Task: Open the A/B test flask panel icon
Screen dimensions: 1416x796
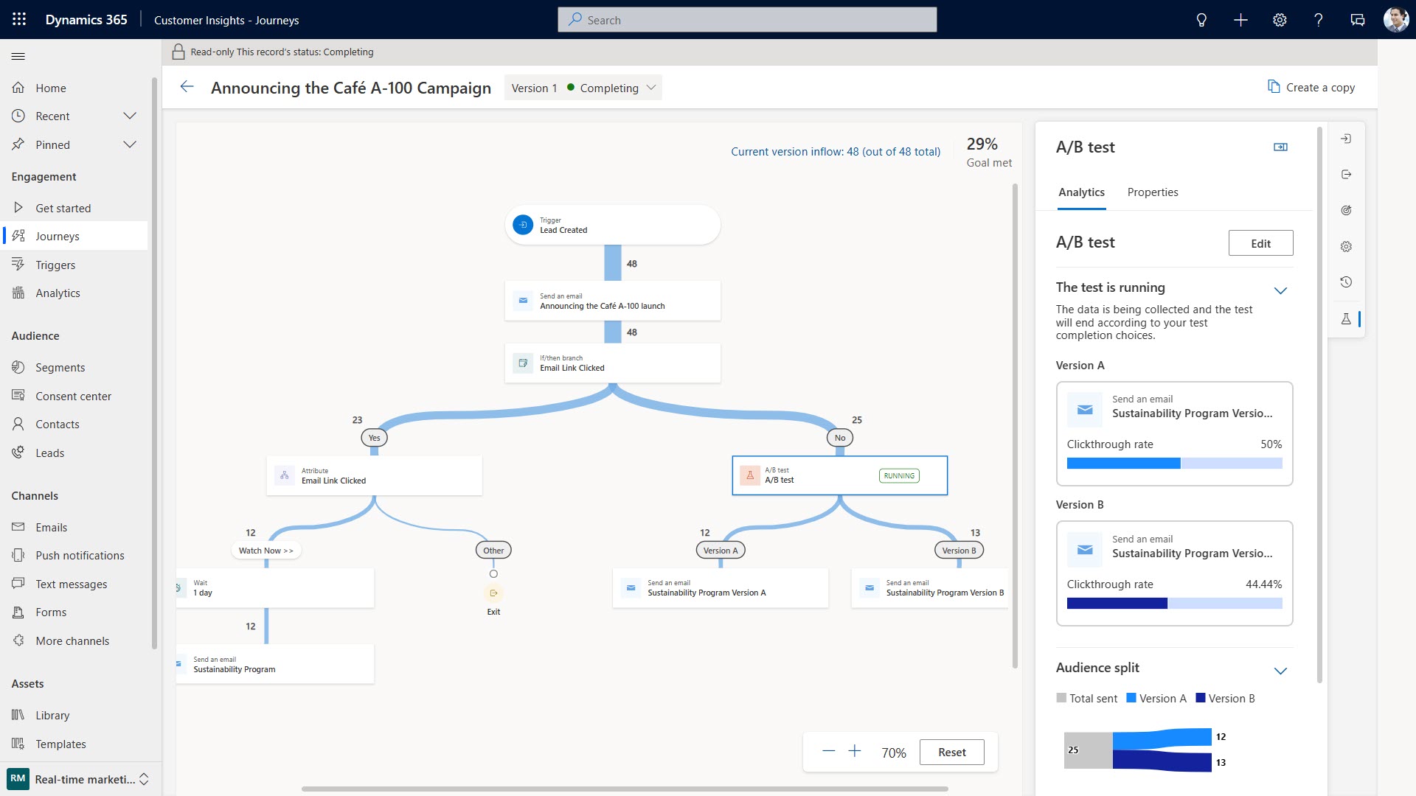Action: click(1346, 318)
